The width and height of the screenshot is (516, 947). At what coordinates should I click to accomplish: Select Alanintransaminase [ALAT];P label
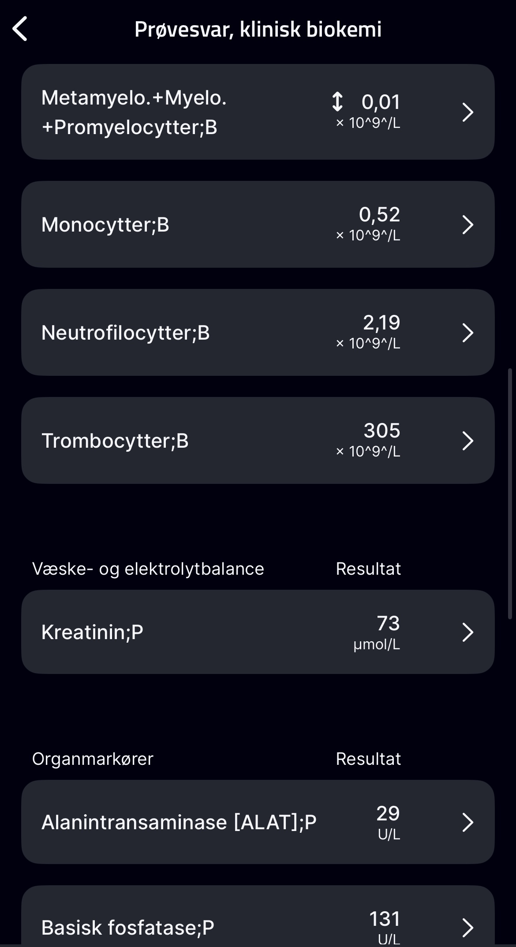pos(179,822)
